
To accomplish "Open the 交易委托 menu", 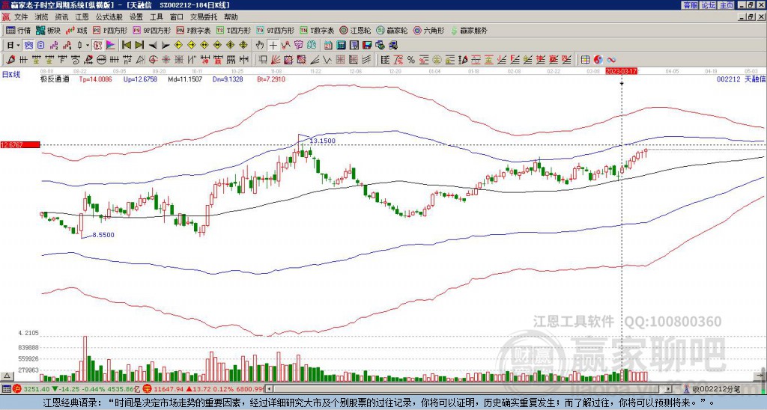I will [204, 17].
